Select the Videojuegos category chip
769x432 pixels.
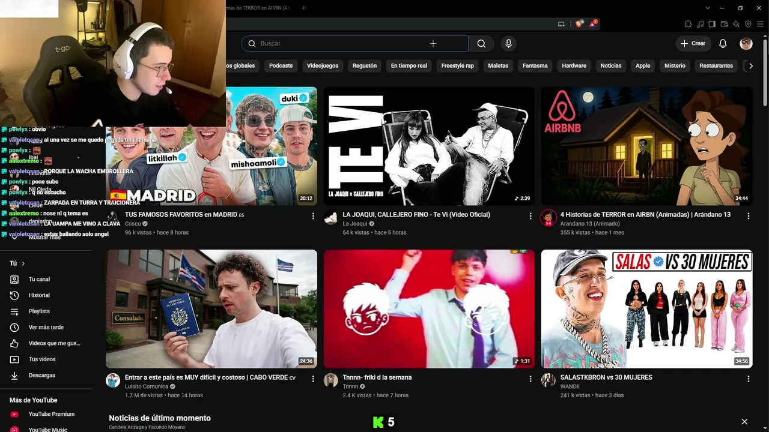coord(323,66)
